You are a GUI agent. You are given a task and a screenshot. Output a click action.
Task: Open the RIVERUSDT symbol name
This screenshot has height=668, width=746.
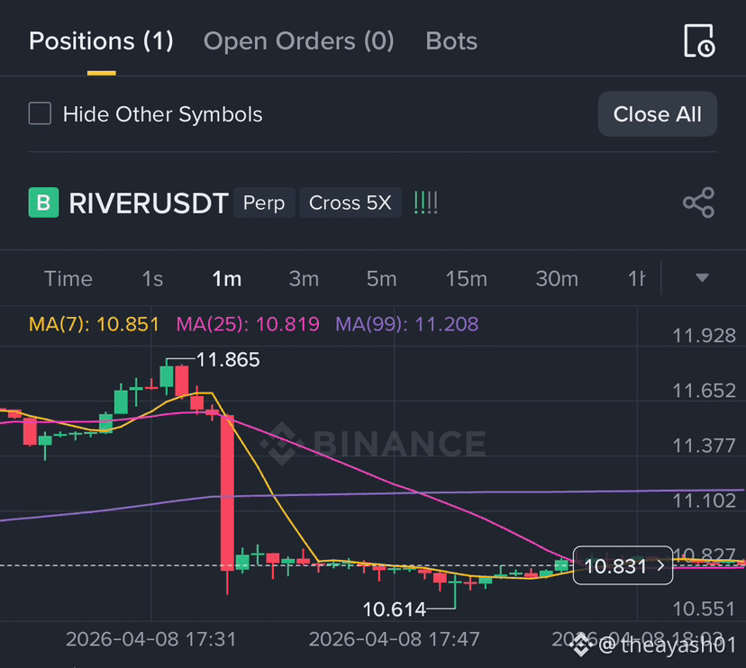click(x=149, y=203)
